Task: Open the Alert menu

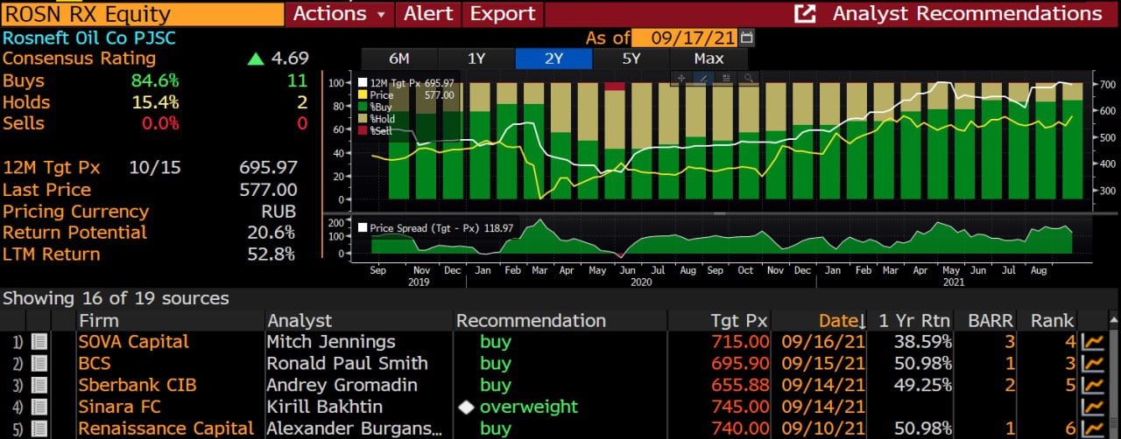Action: (x=428, y=14)
